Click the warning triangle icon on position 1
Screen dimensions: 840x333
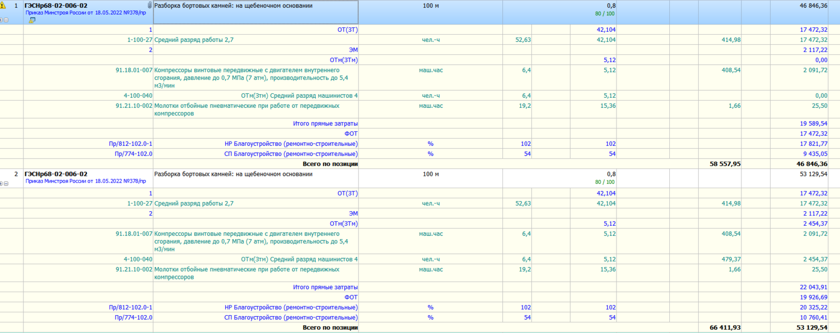[x=3, y=6]
